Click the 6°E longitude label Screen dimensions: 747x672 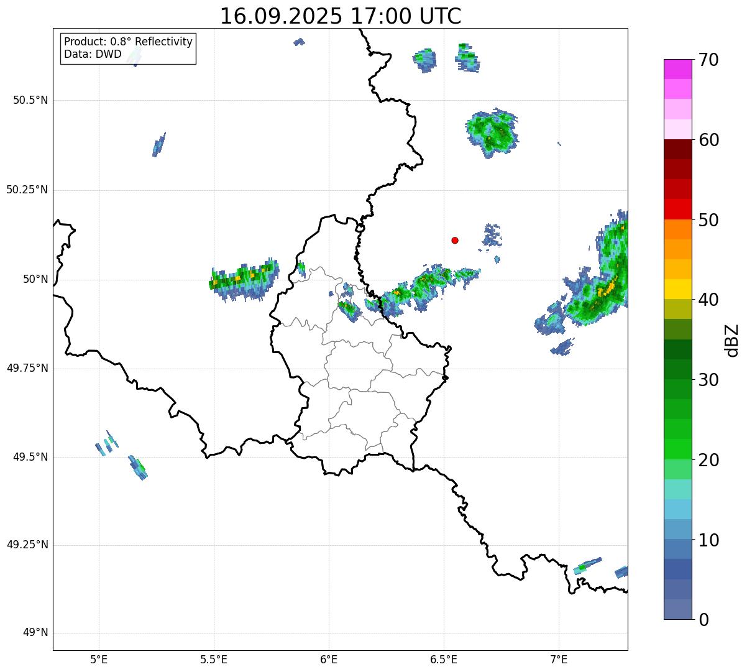329,659
